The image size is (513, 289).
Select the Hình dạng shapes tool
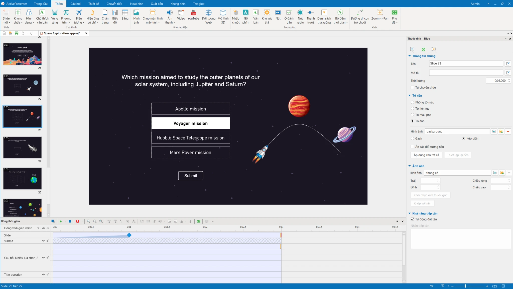click(29, 17)
